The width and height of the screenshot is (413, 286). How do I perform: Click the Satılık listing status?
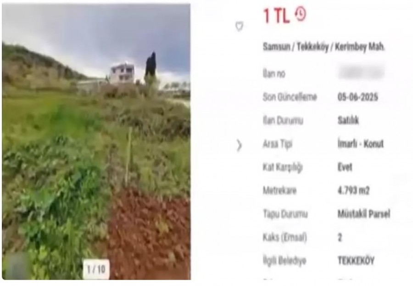[x=348, y=120]
